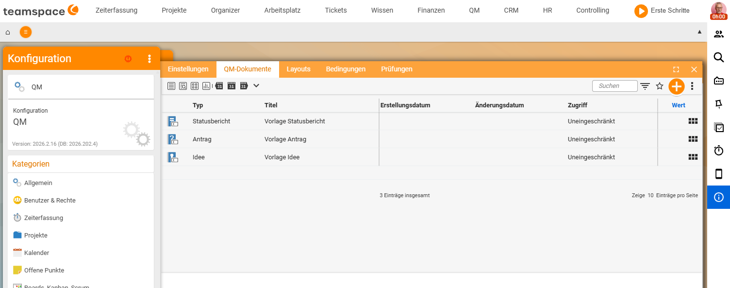The image size is (730, 288).
Task: Add a new QM document with plus button
Action: coord(676,86)
